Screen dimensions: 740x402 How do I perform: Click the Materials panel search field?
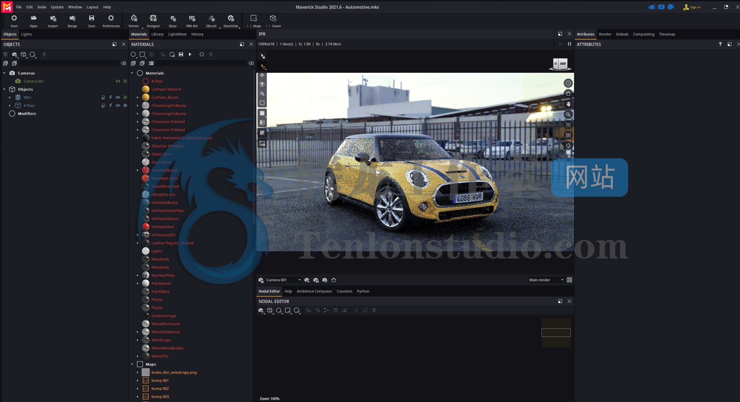pyautogui.click(x=202, y=63)
